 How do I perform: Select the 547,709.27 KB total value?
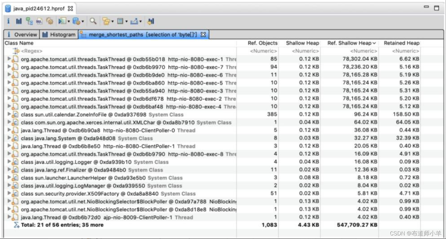point(357,225)
